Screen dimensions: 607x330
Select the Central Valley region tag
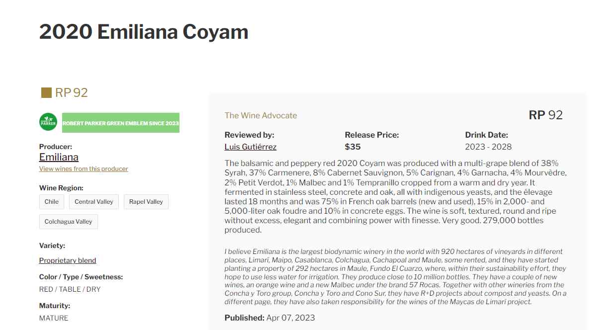94,202
